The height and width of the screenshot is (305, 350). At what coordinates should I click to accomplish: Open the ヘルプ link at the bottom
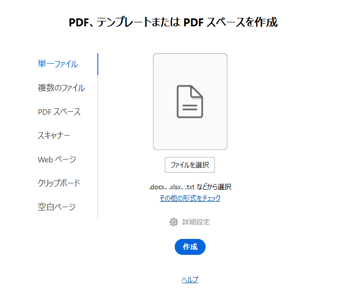(x=190, y=280)
